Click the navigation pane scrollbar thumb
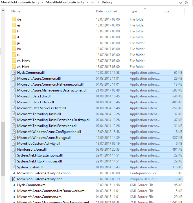Screen dimensions: 193x203 [x=3, y=149]
